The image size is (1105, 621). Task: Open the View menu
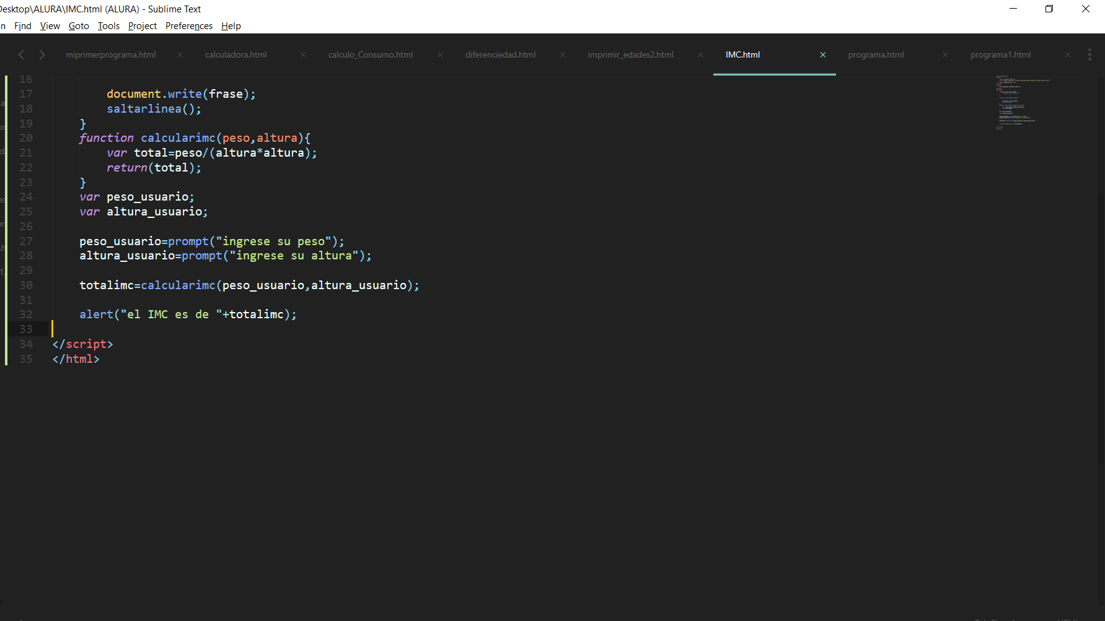(50, 26)
